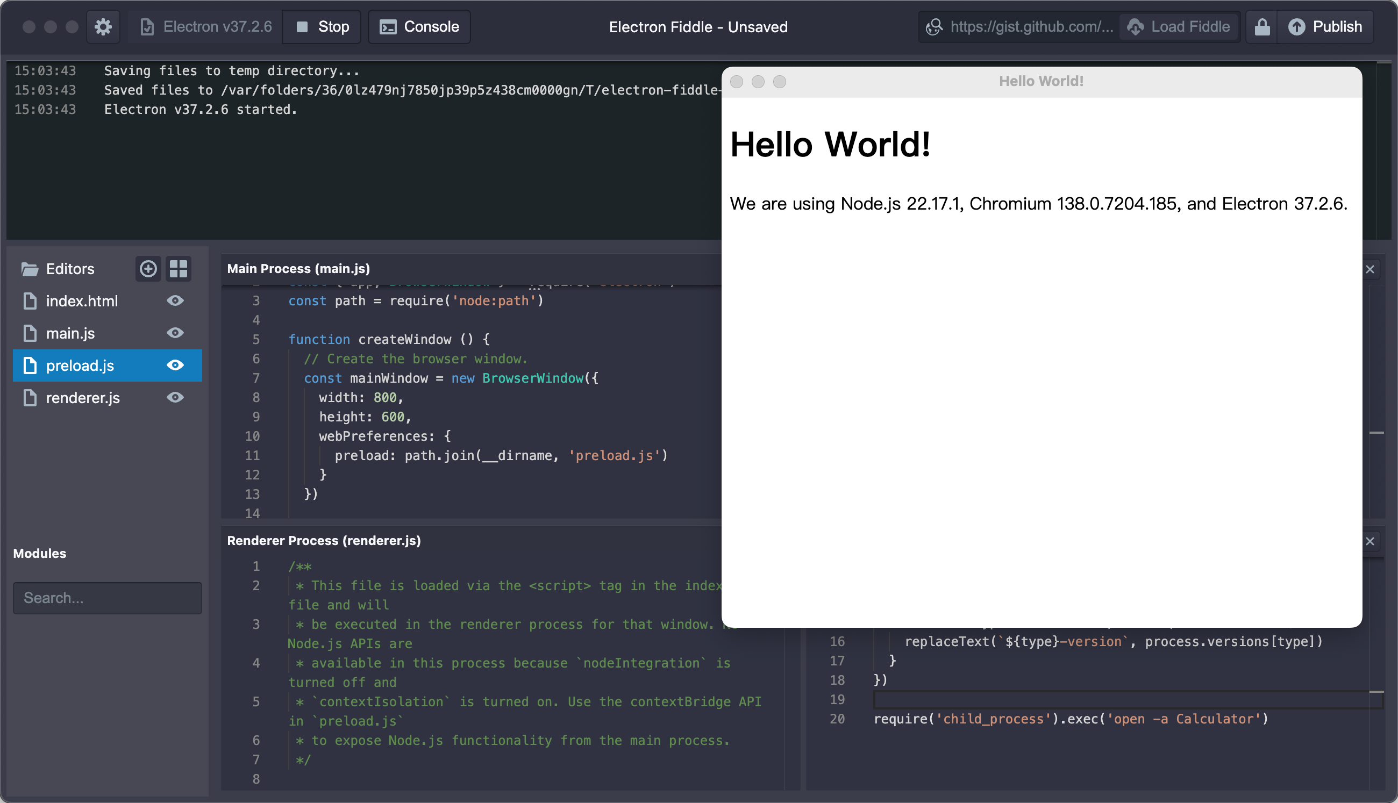The width and height of the screenshot is (1398, 803).
Task: Click empty line 19 in preload editor
Action: [1128, 699]
